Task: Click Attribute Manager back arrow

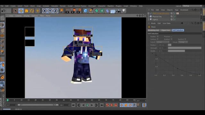Action: click(182, 23)
